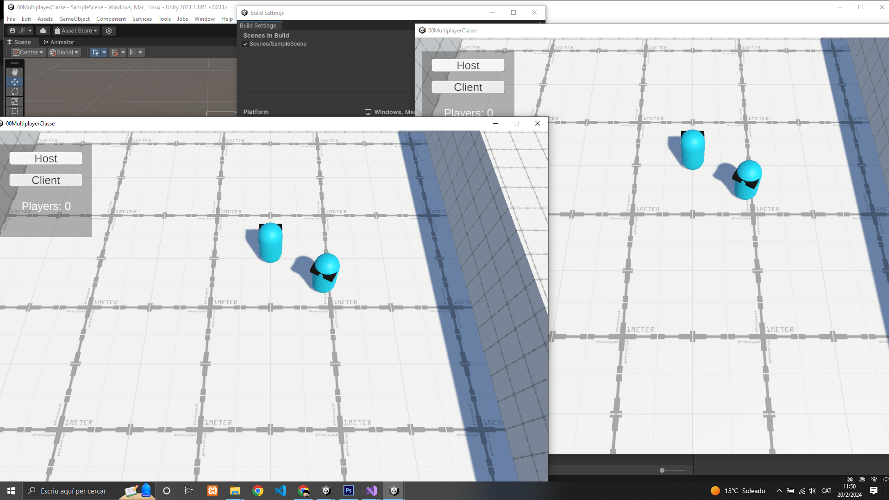
Task: Open the Global rotation dropdown
Action: point(64,52)
